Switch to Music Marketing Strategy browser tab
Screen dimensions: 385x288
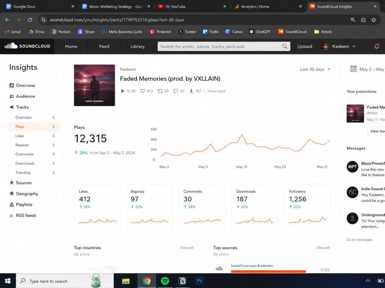tap(115, 7)
